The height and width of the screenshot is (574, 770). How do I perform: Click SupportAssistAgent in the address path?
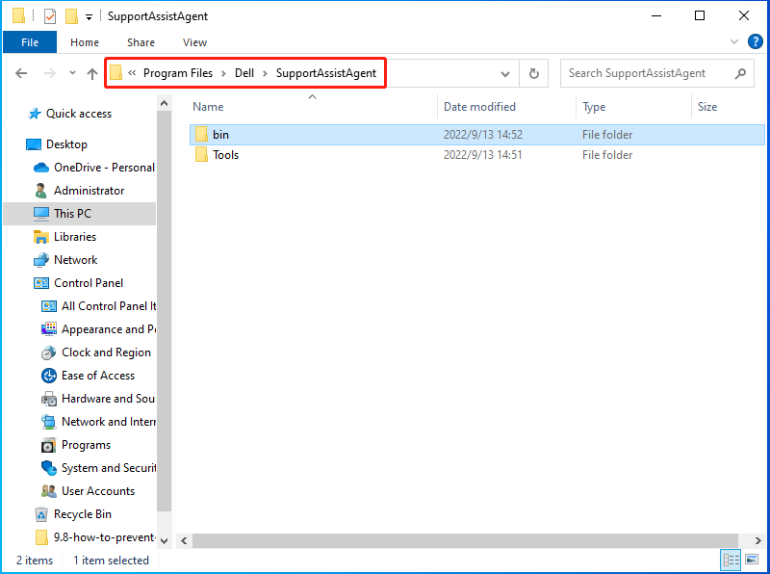click(326, 73)
